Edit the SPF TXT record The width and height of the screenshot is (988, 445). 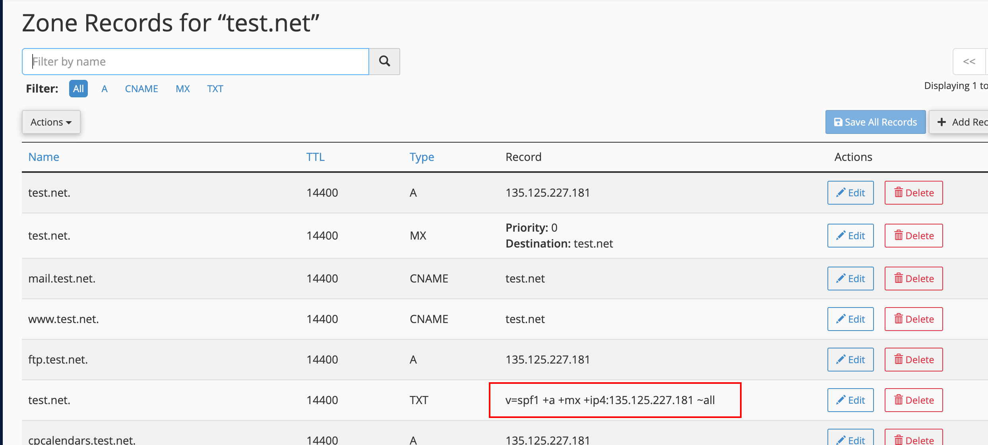point(850,400)
